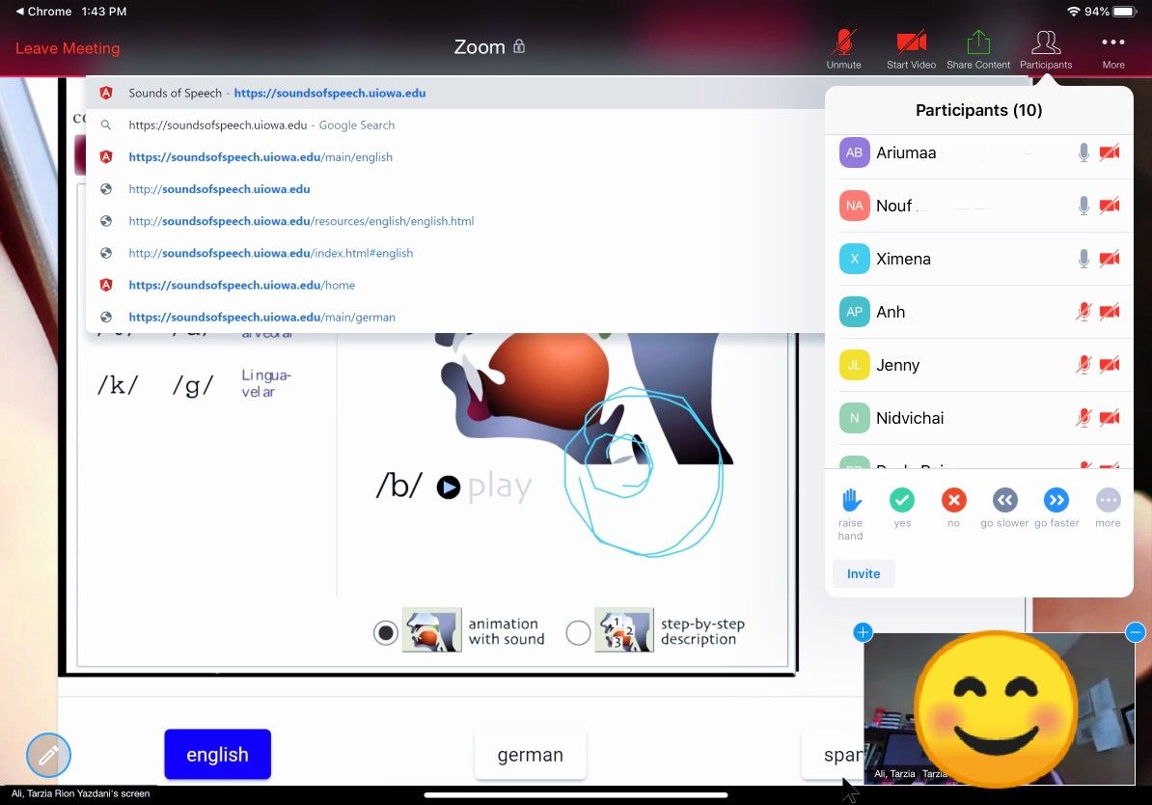Raise hand in Participants panel
This screenshot has width=1152, height=805.
tap(851, 514)
